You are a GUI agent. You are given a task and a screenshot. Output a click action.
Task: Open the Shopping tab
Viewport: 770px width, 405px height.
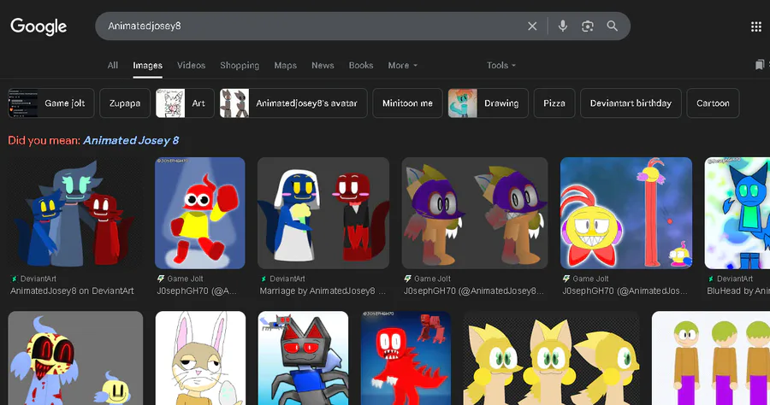240,65
